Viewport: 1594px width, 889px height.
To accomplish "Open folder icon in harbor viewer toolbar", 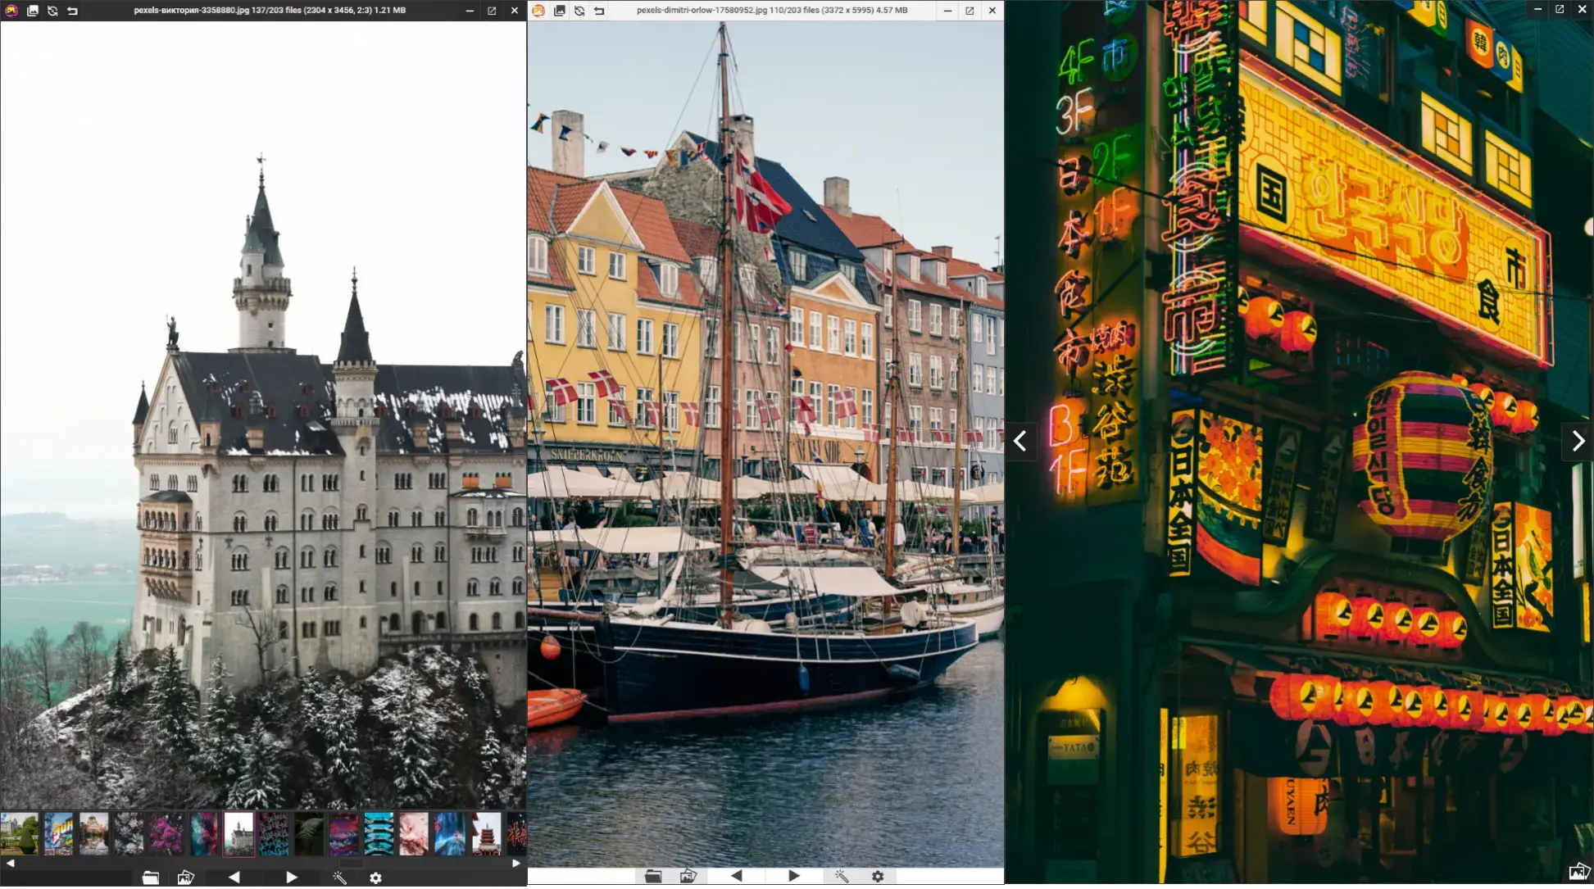I will pos(652,876).
